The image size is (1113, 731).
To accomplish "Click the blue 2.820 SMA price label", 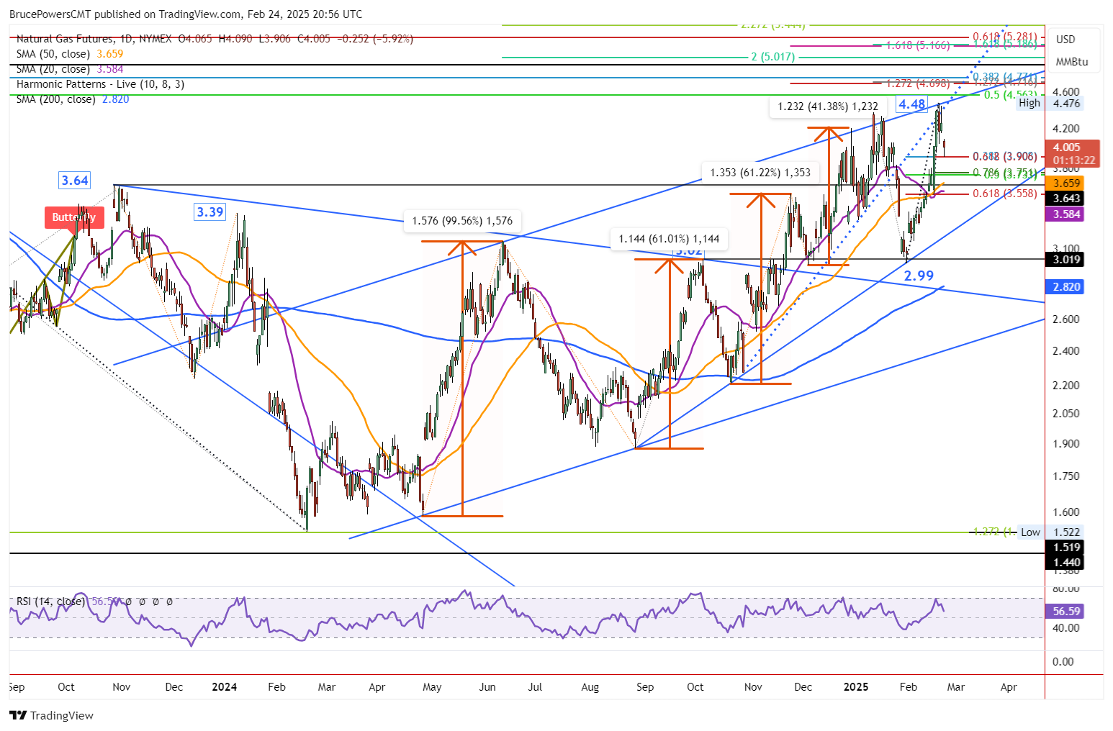I will click(1066, 286).
